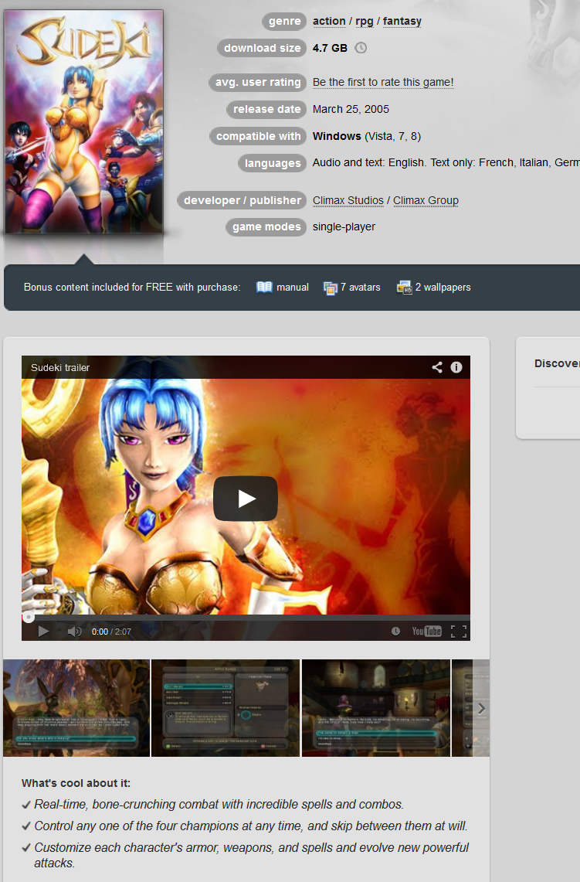Click the video progress bar scrubber
The image size is (580, 882).
pyautogui.click(x=28, y=617)
